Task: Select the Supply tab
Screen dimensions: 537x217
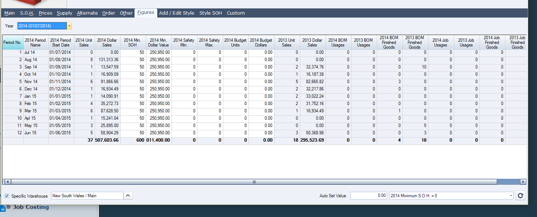Action: (x=65, y=13)
